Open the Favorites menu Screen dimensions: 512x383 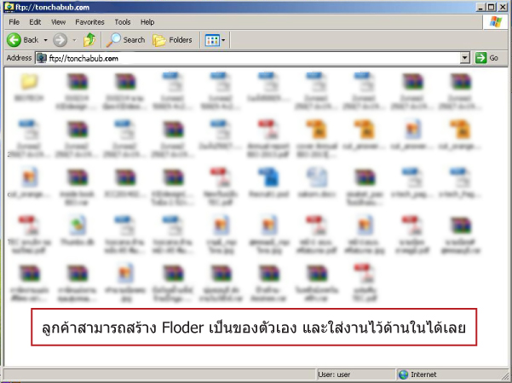click(x=89, y=21)
